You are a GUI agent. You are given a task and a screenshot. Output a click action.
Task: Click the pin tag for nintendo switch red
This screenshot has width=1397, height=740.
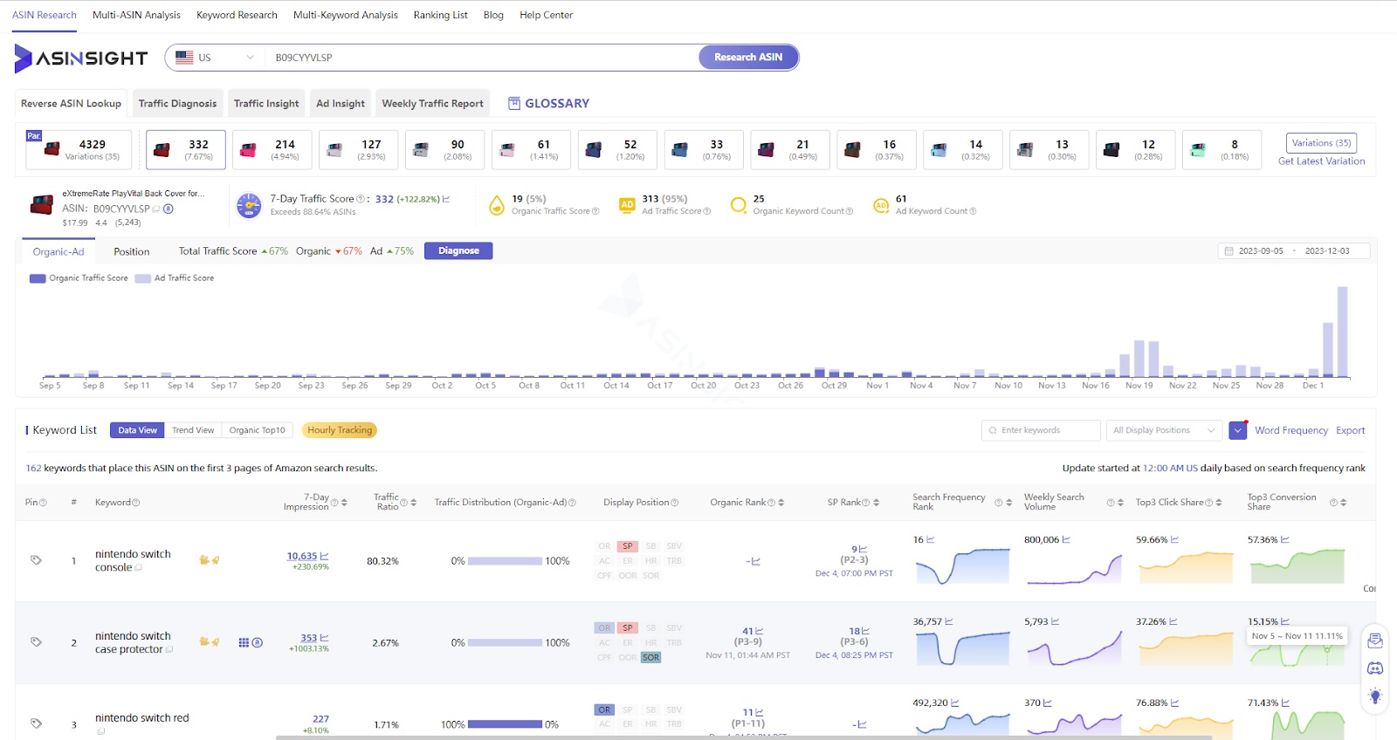(36, 723)
